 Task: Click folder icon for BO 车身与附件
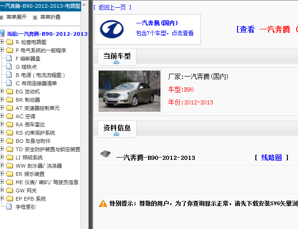tap(10, 141)
